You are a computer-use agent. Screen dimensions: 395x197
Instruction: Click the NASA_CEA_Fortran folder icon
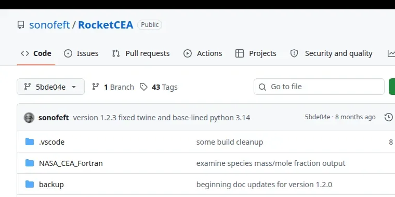click(30, 163)
